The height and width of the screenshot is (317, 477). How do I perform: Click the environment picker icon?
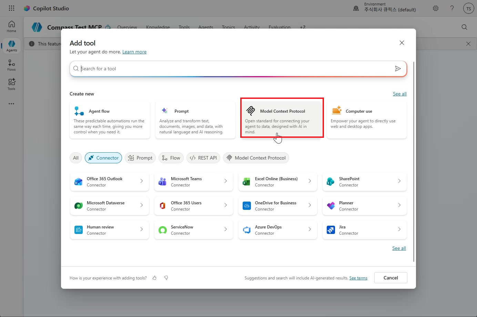click(356, 8)
